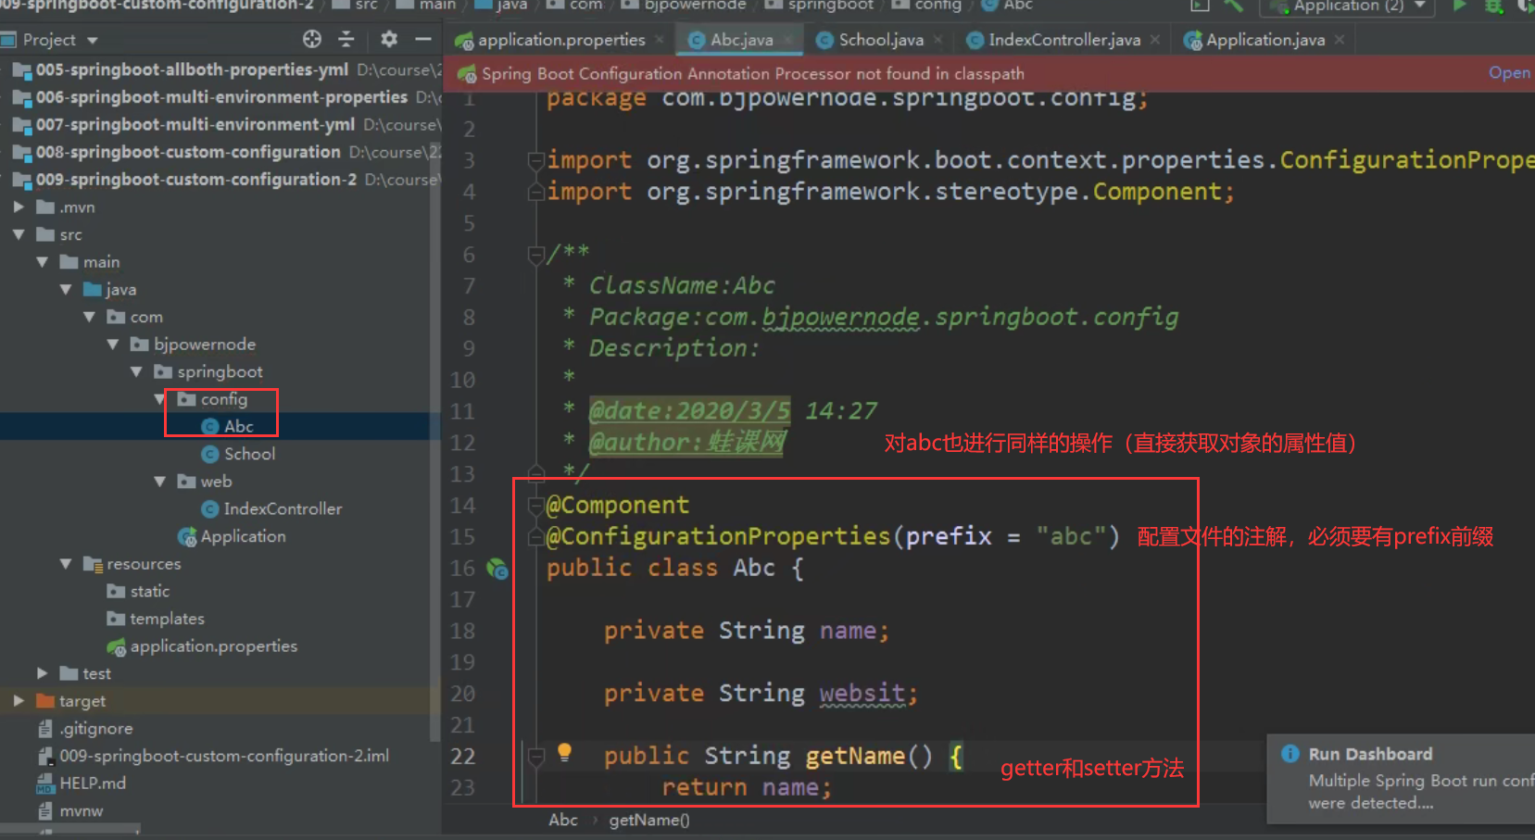Click the websit field name on line 20
The image size is (1535, 840).
[x=862, y=694]
